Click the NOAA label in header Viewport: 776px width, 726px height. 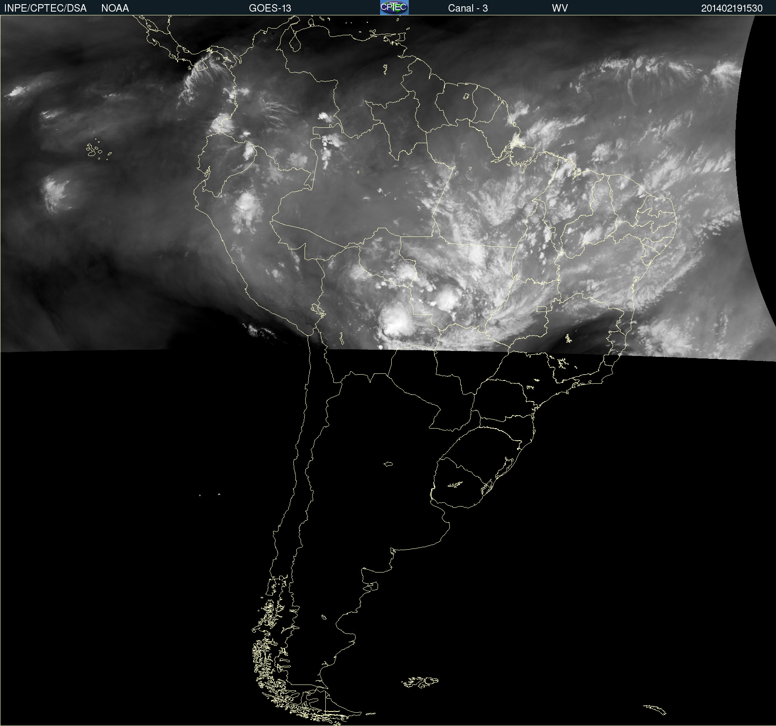[115, 8]
